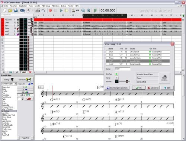Image resolution: width=186 pixels, height=141 pixels.
Task: Click the yellow play-from-position button
Action: (x=67, y=10)
